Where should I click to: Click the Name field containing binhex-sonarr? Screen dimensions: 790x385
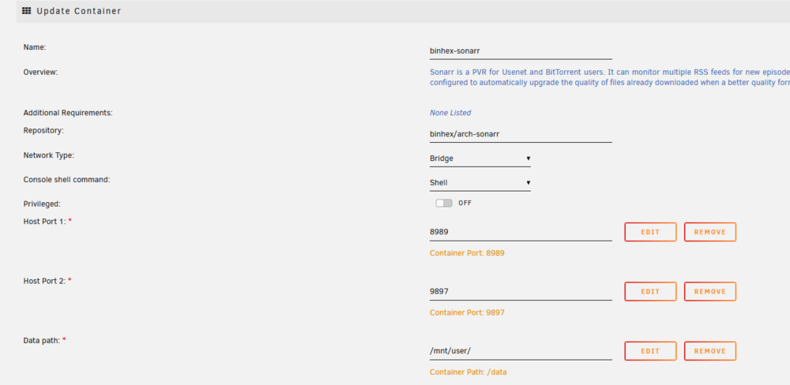point(521,50)
